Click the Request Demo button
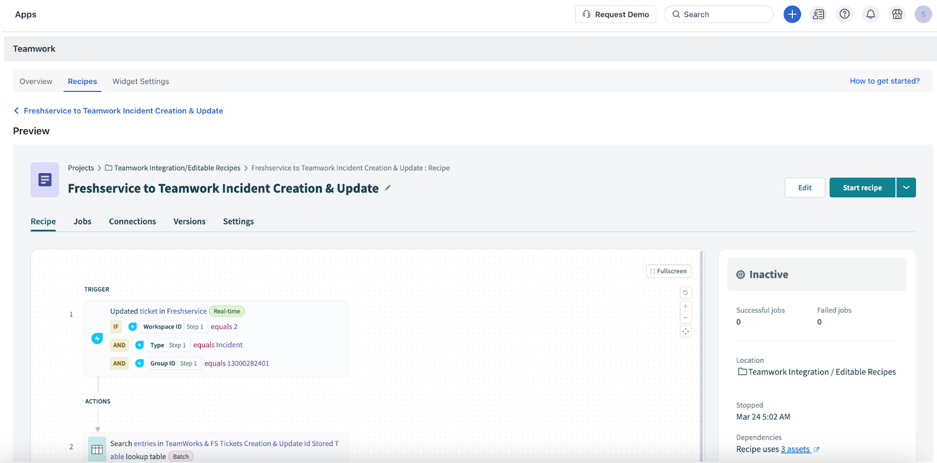937x463 pixels. [x=615, y=14]
